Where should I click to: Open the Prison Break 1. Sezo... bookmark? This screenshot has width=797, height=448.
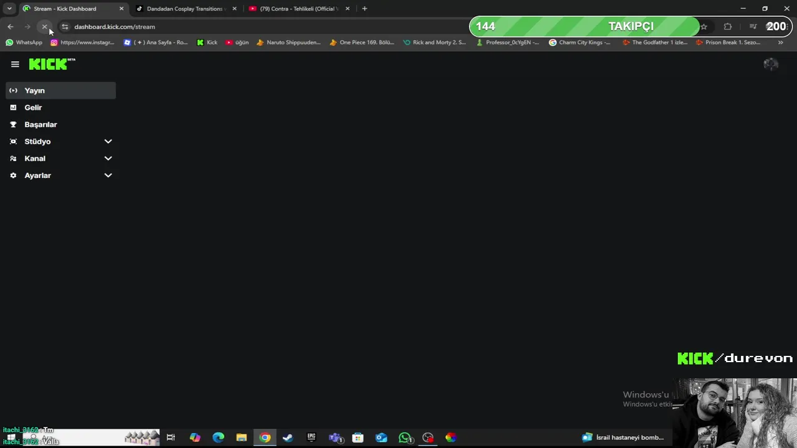pyautogui.click(x=728, y=42)
